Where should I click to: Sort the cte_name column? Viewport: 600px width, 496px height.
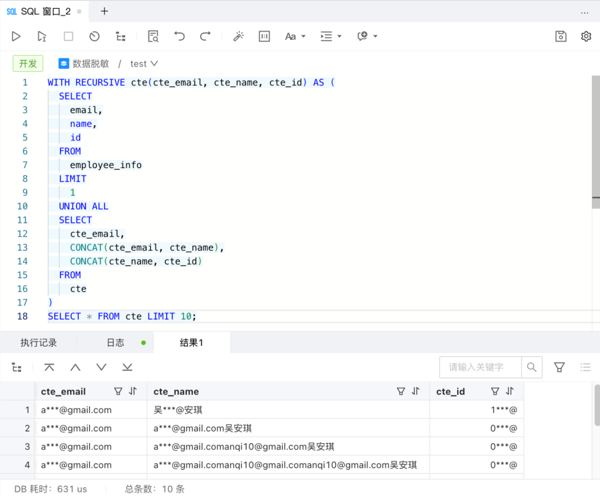[x=416, y=391]
